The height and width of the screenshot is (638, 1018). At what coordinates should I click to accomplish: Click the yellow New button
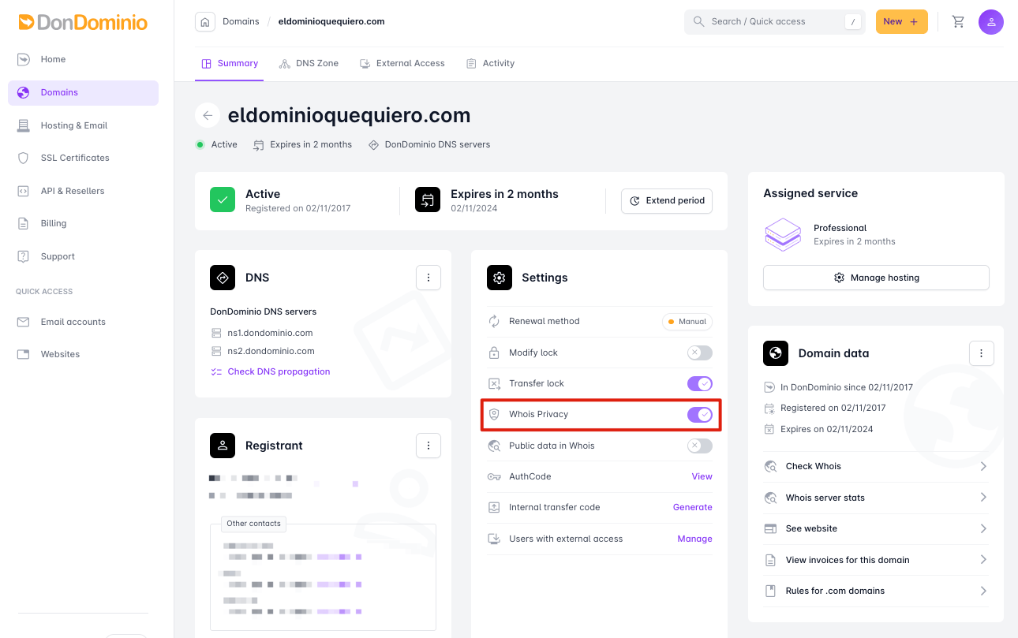[902, 22]
